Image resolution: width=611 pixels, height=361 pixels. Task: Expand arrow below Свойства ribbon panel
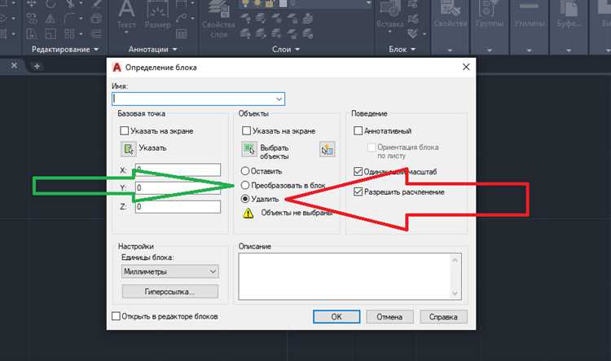[x=450, y=51]
